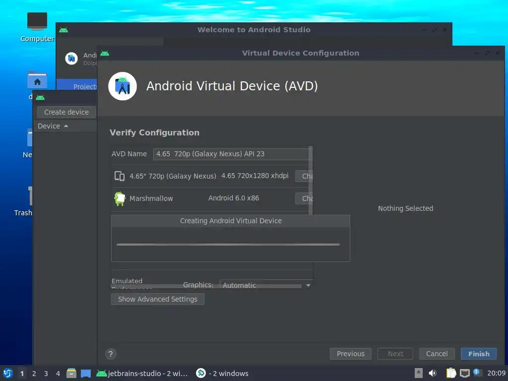Screen dimensions: 508x381
Task: Click the volume speaker tray icon
Action: tap(433, 373)
